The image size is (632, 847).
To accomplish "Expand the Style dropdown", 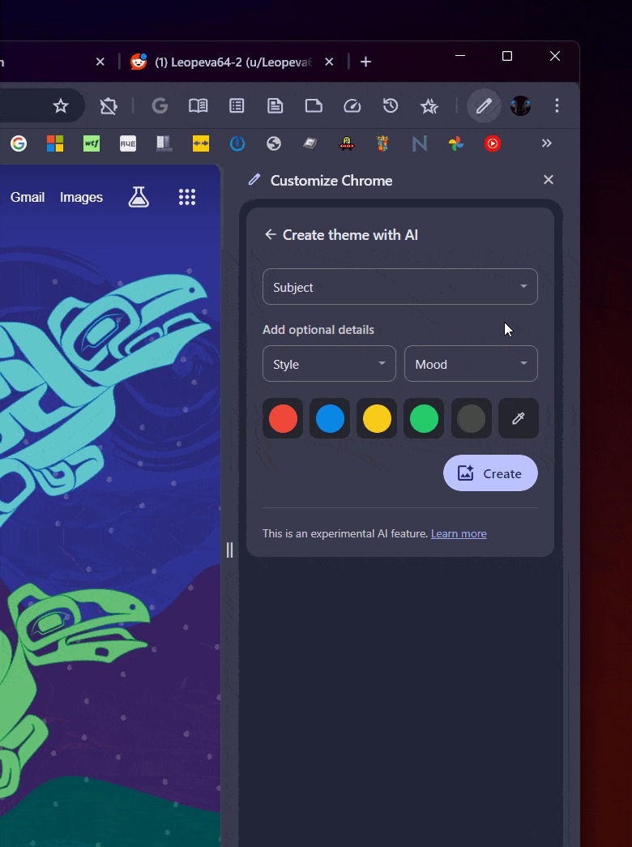I will [x=329, y=364].
